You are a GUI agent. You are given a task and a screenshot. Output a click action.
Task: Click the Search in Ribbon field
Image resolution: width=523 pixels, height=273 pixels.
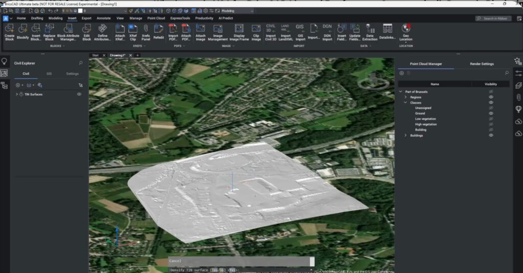click(x=493, y=19)
